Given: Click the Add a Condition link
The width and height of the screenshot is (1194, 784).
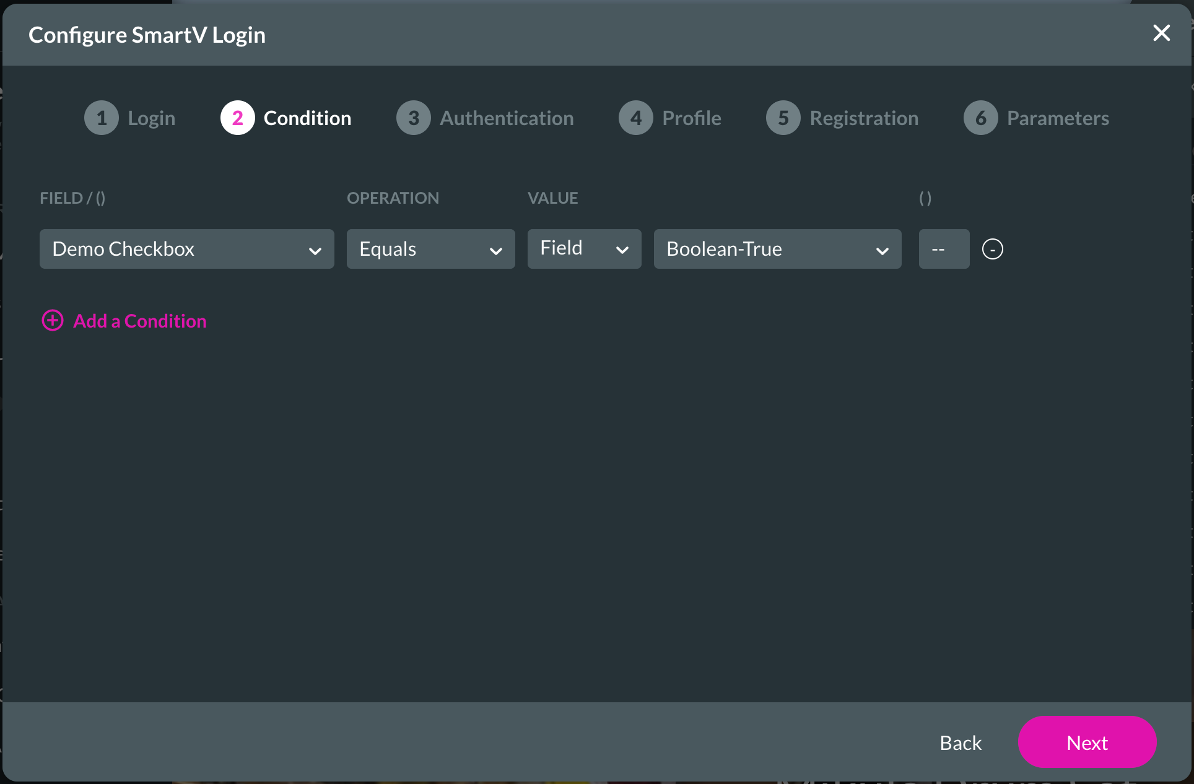Looking at the screenshot, I should tap(140, 321).
